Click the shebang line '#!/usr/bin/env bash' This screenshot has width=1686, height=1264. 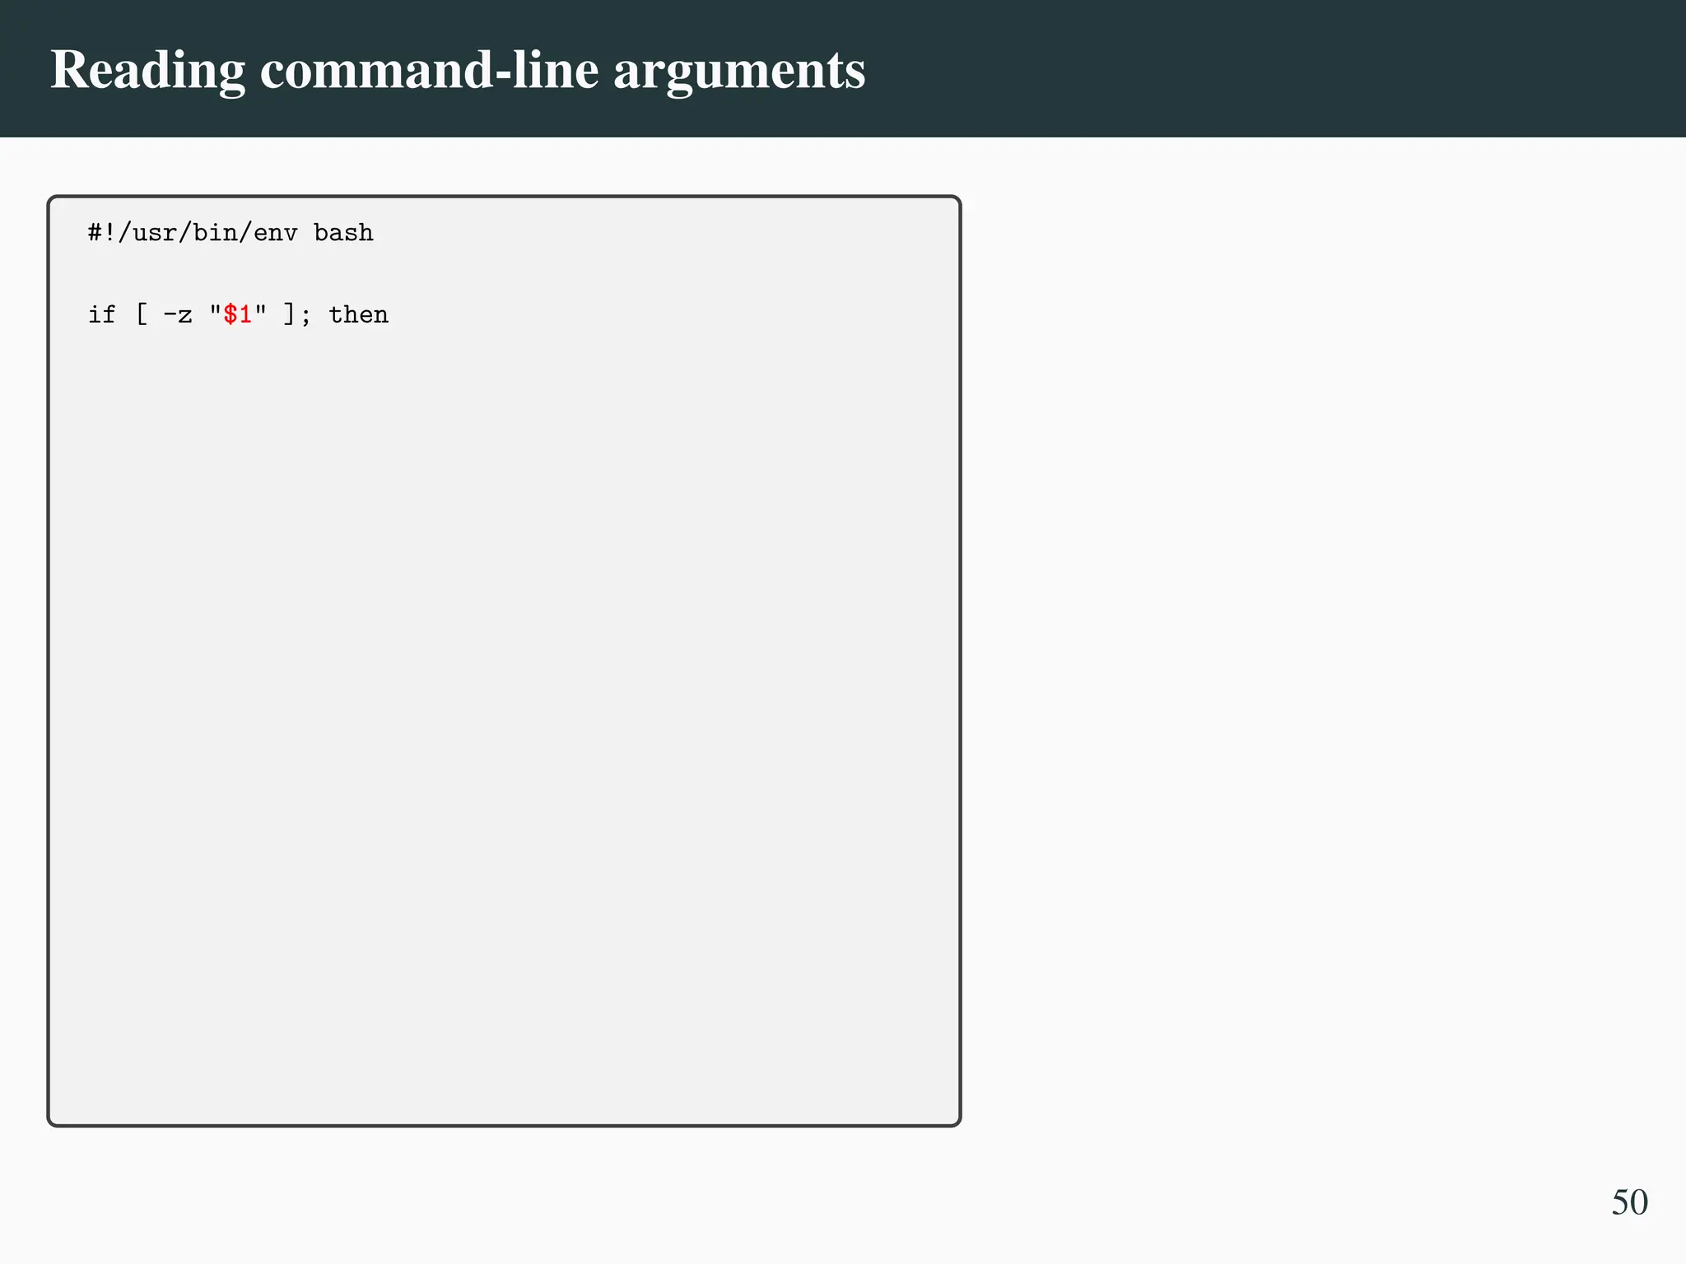(x=231, y=233)
